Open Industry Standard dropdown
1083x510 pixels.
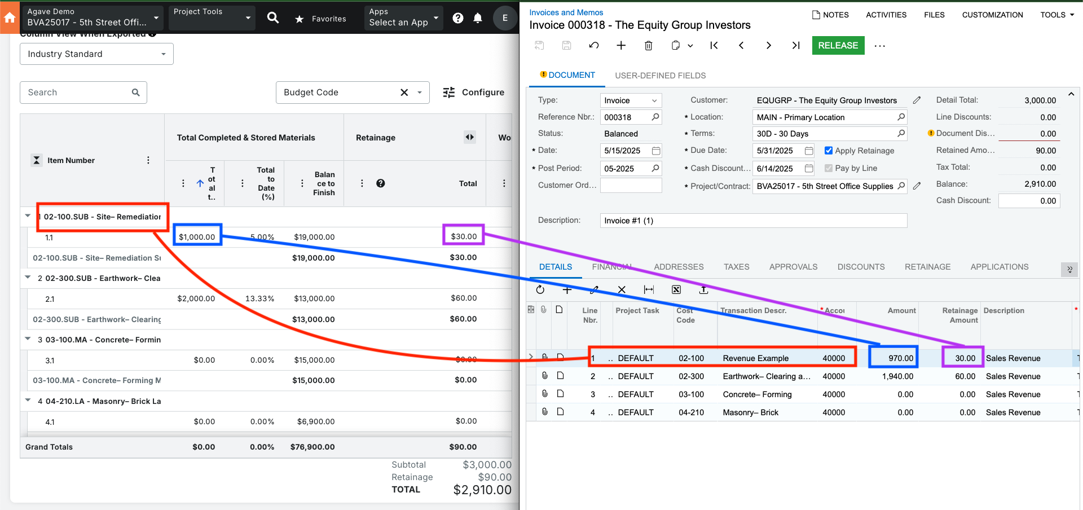click(96, 54)
